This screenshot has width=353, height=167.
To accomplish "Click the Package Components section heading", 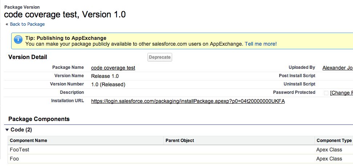I will 39,119.
